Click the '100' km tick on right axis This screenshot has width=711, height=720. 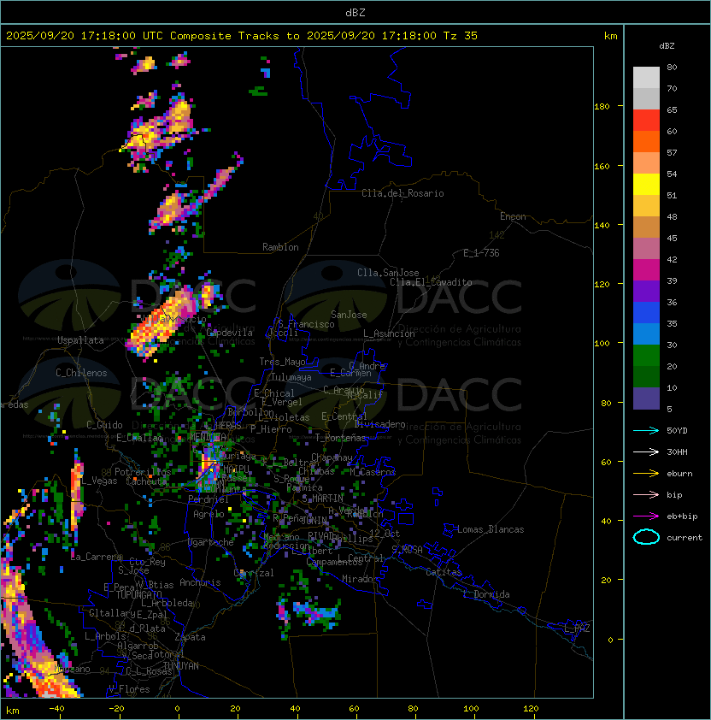pyautogui.click(x=602, y=344)
